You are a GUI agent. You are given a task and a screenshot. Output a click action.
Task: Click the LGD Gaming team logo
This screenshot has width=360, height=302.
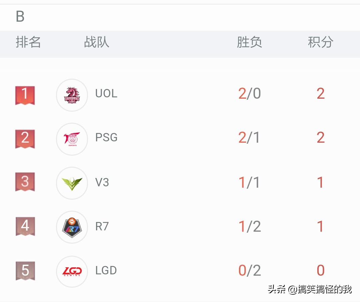(x=72, y=271)
